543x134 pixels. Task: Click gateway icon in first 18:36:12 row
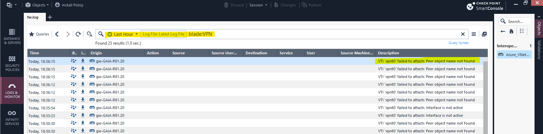pos(92,84)
